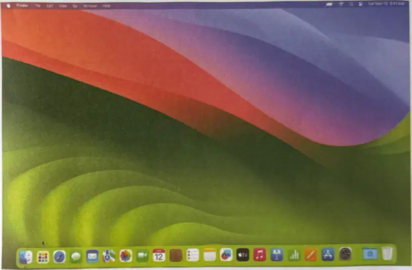Open the Go menu
This screenshot has width=412, height=270.
[75, 6]
